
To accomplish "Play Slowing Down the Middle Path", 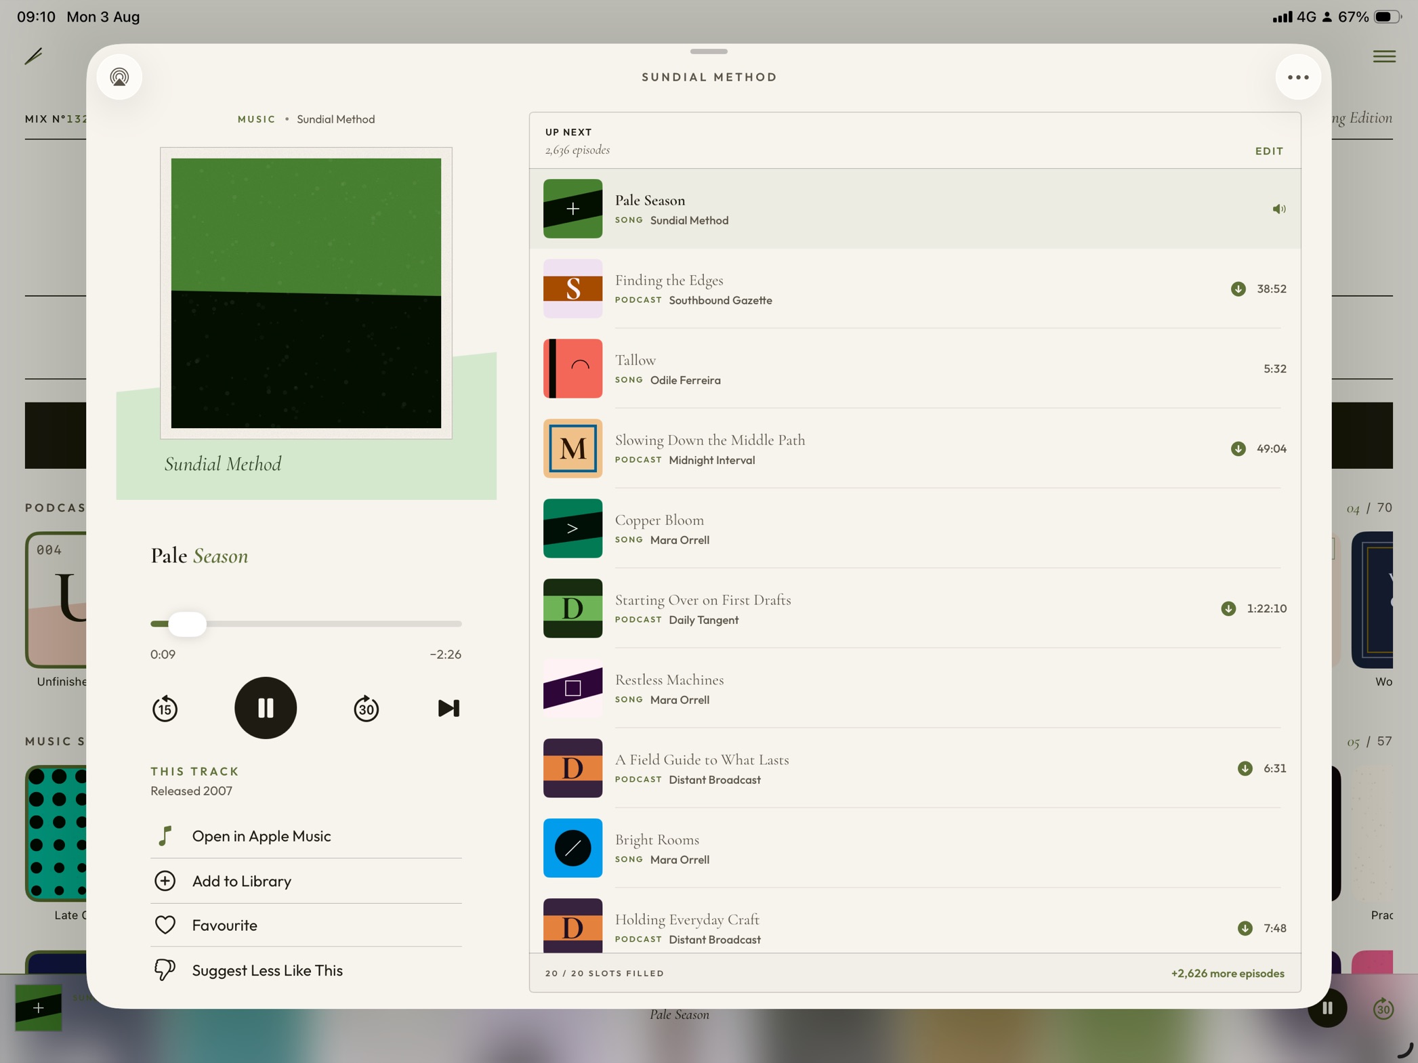I will tap(915, 449).
